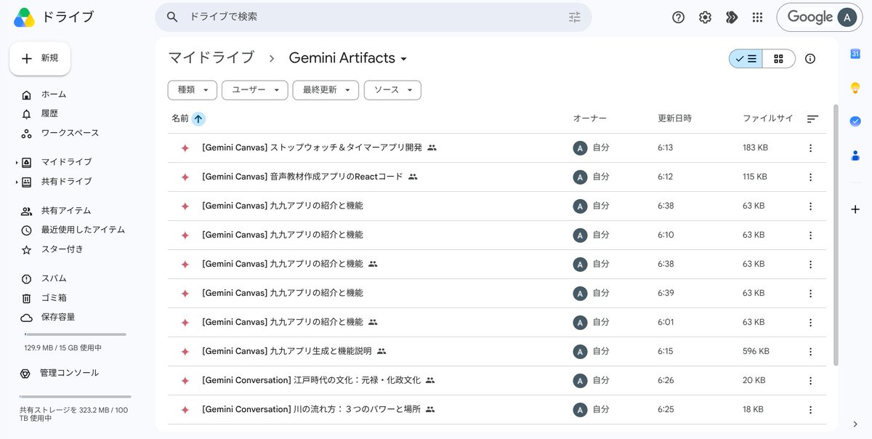
Task: Click the オーナー column header
Action: [589, 118]
